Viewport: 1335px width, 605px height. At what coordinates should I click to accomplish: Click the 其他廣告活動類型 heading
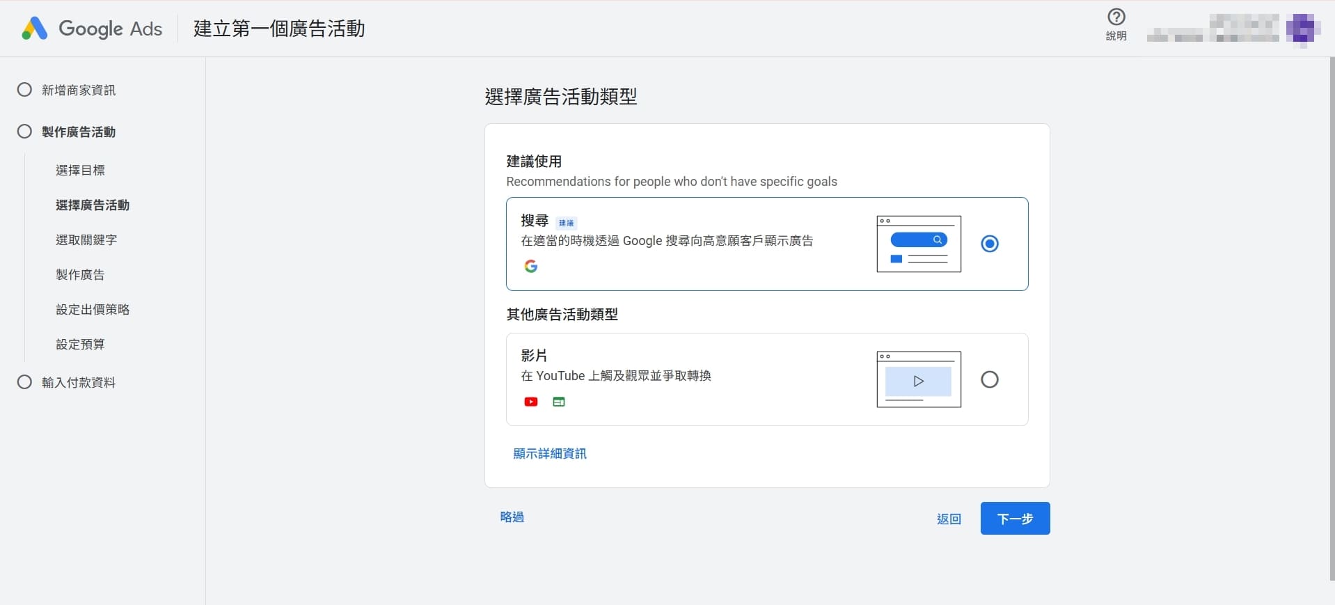pos(562,314)
